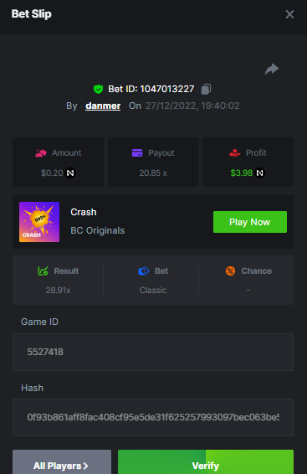Click the green verified shield icon
The image size is (307, 474).
click(98, 89)
